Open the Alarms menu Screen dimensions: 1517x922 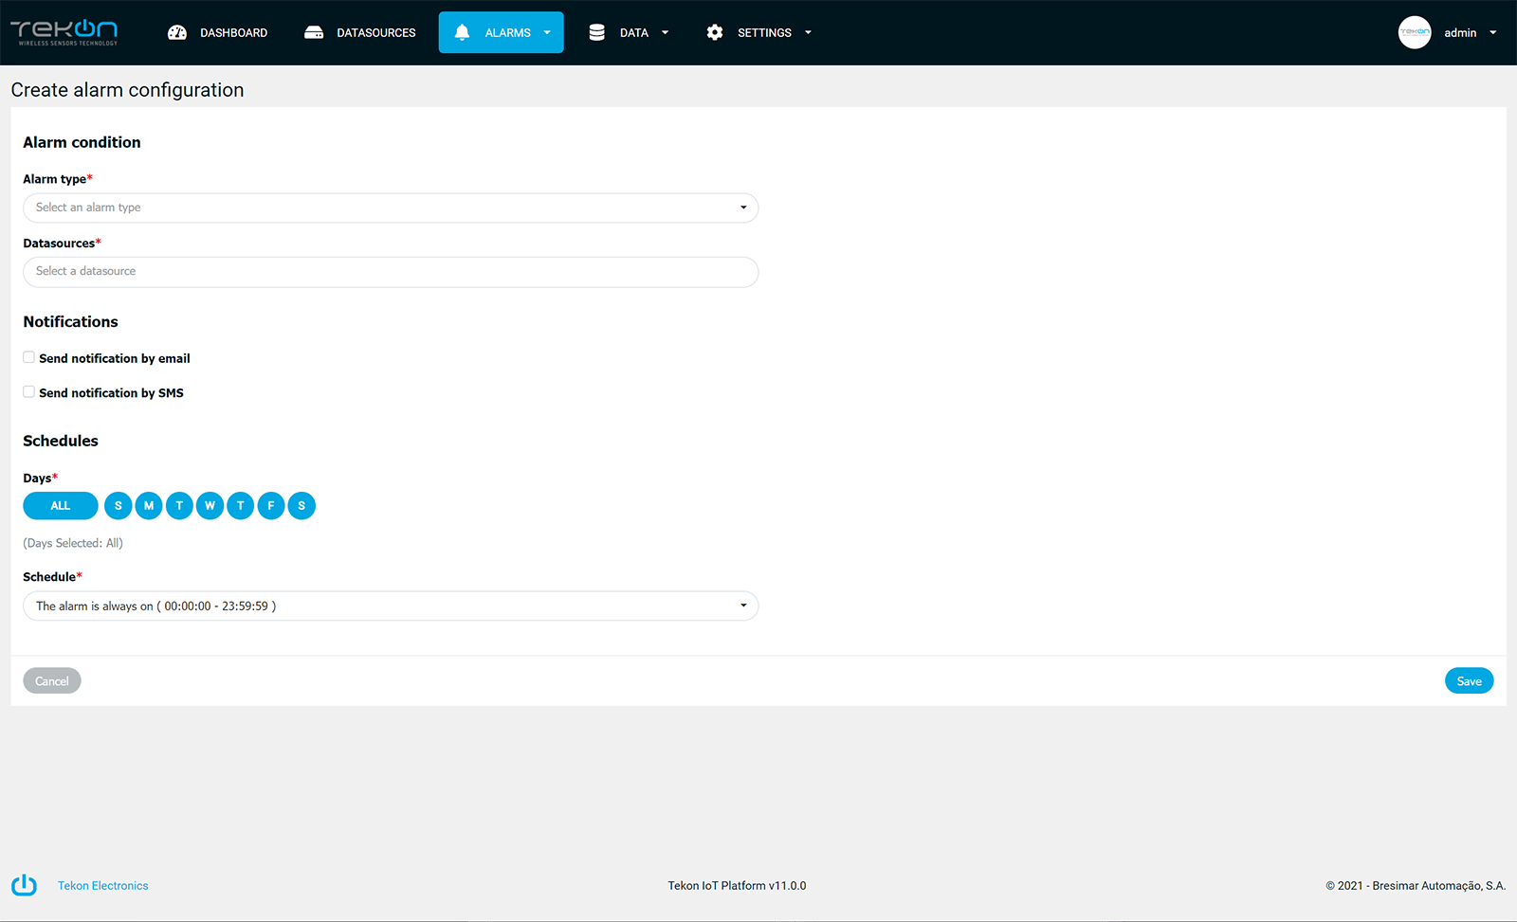pyautogui.click(x=502, y=32)
